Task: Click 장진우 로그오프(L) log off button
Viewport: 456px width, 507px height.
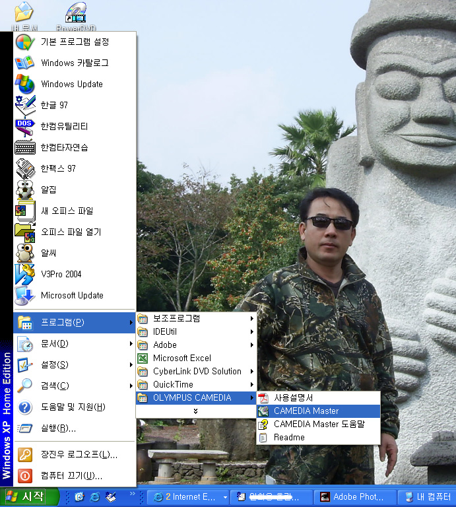Action: pyautogui.click(x=79, y=454)
